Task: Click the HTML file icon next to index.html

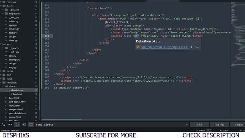Action: (6, 105)
